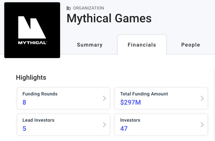Open the lead investors count 5 link
Image resolution: width=215 pixels, height=141 pixels.
[x=24, y=129]
